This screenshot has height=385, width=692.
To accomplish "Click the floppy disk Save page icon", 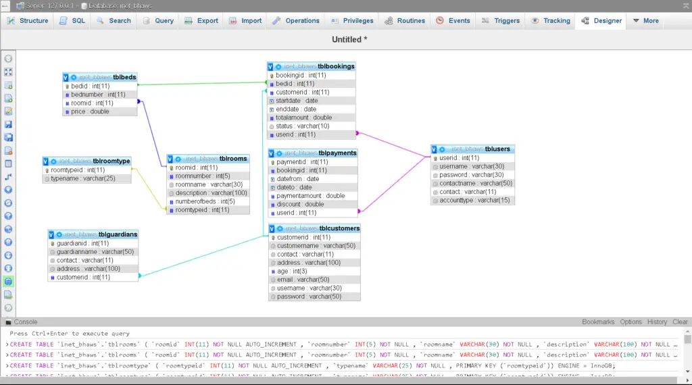I will tap(8, 124).
